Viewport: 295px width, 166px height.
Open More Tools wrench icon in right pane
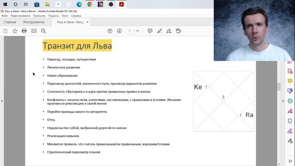point(290,141)
